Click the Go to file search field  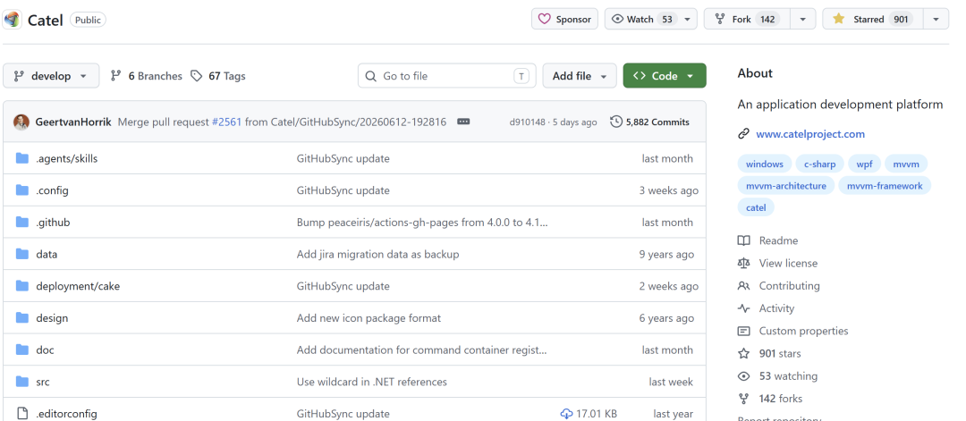click(x=446, y=76)
